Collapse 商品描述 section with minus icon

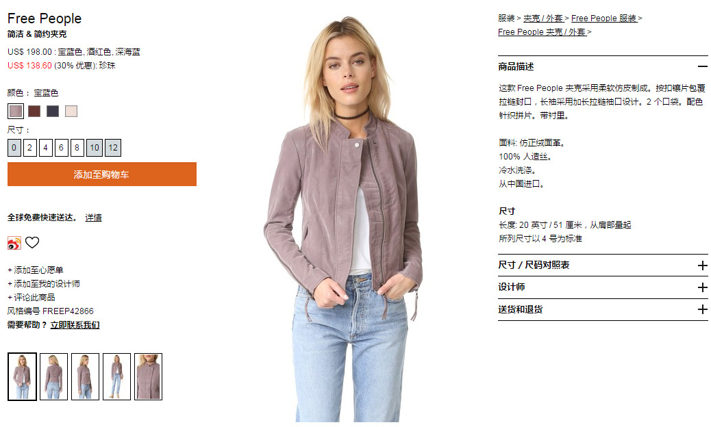(x=702, y=66)
